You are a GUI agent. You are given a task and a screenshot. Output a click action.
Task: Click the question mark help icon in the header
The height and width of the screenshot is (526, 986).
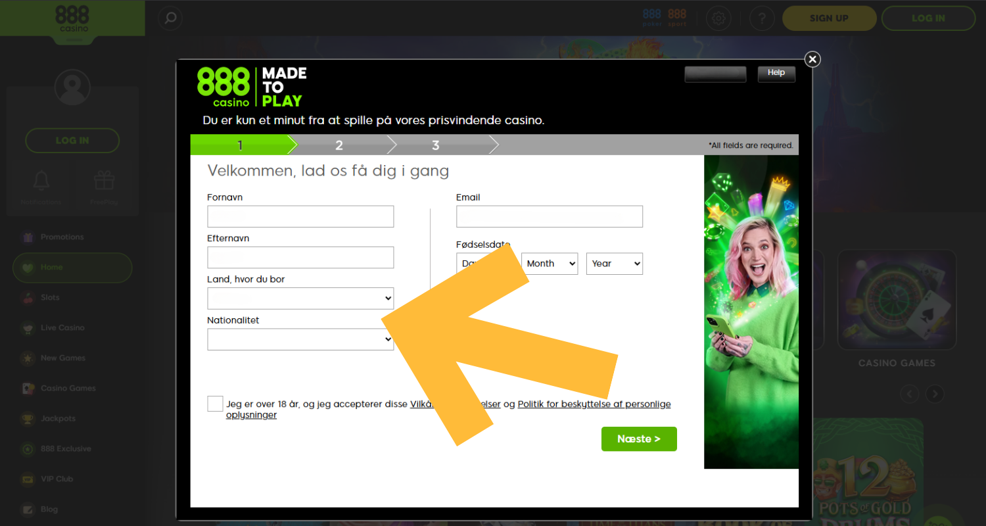click(x=762, y=18)
